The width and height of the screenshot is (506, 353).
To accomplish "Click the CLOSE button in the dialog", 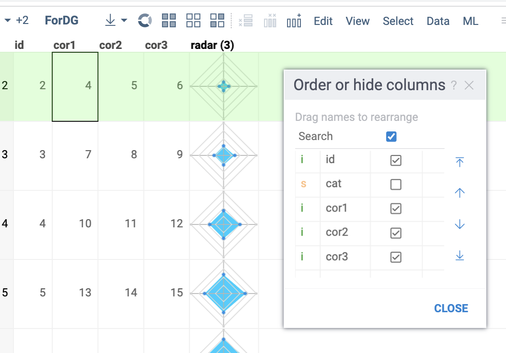I will 451,308.
